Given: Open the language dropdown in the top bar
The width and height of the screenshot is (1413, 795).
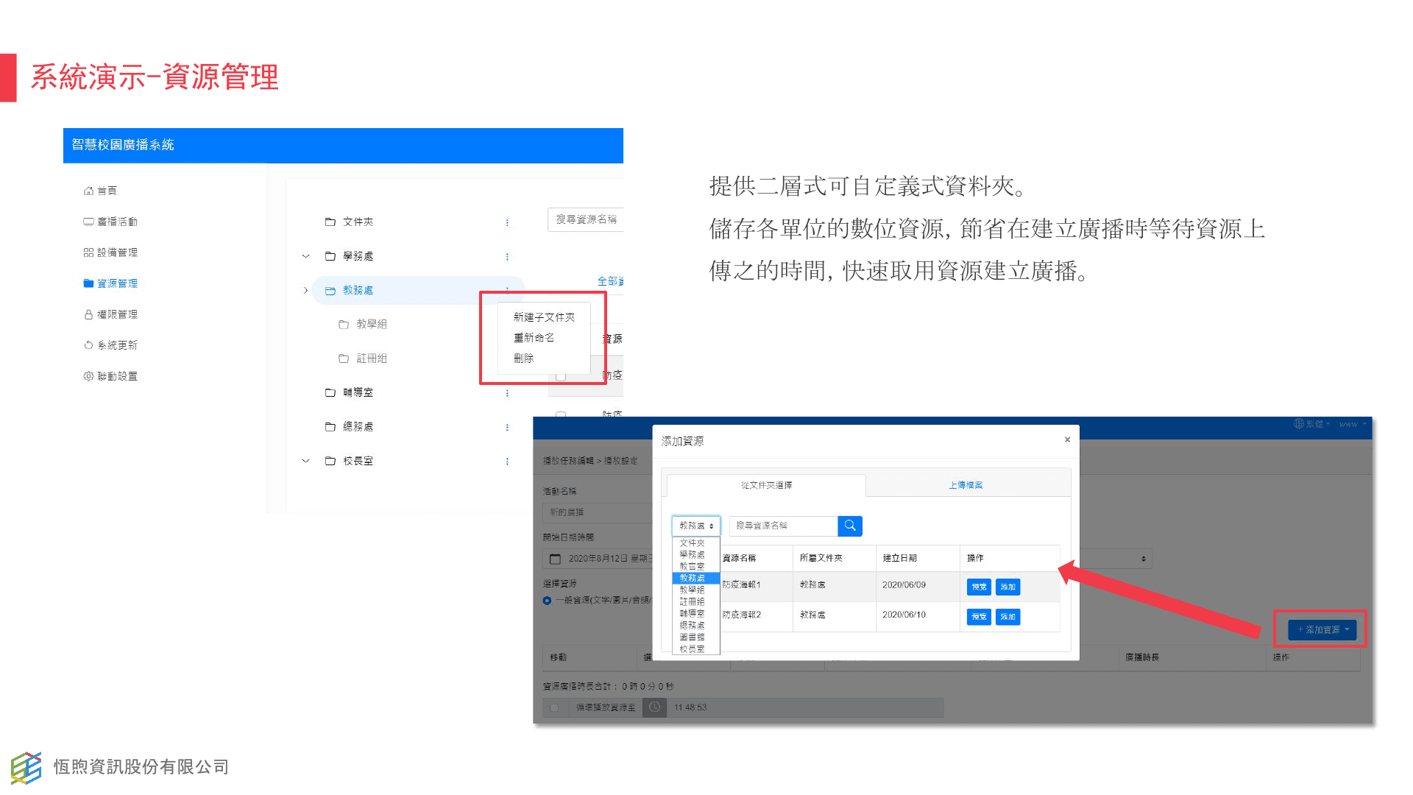Looking at the screenshot, I should (1312, 424).
